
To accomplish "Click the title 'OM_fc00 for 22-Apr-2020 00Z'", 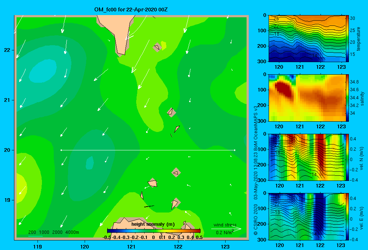I will point(131,10).
